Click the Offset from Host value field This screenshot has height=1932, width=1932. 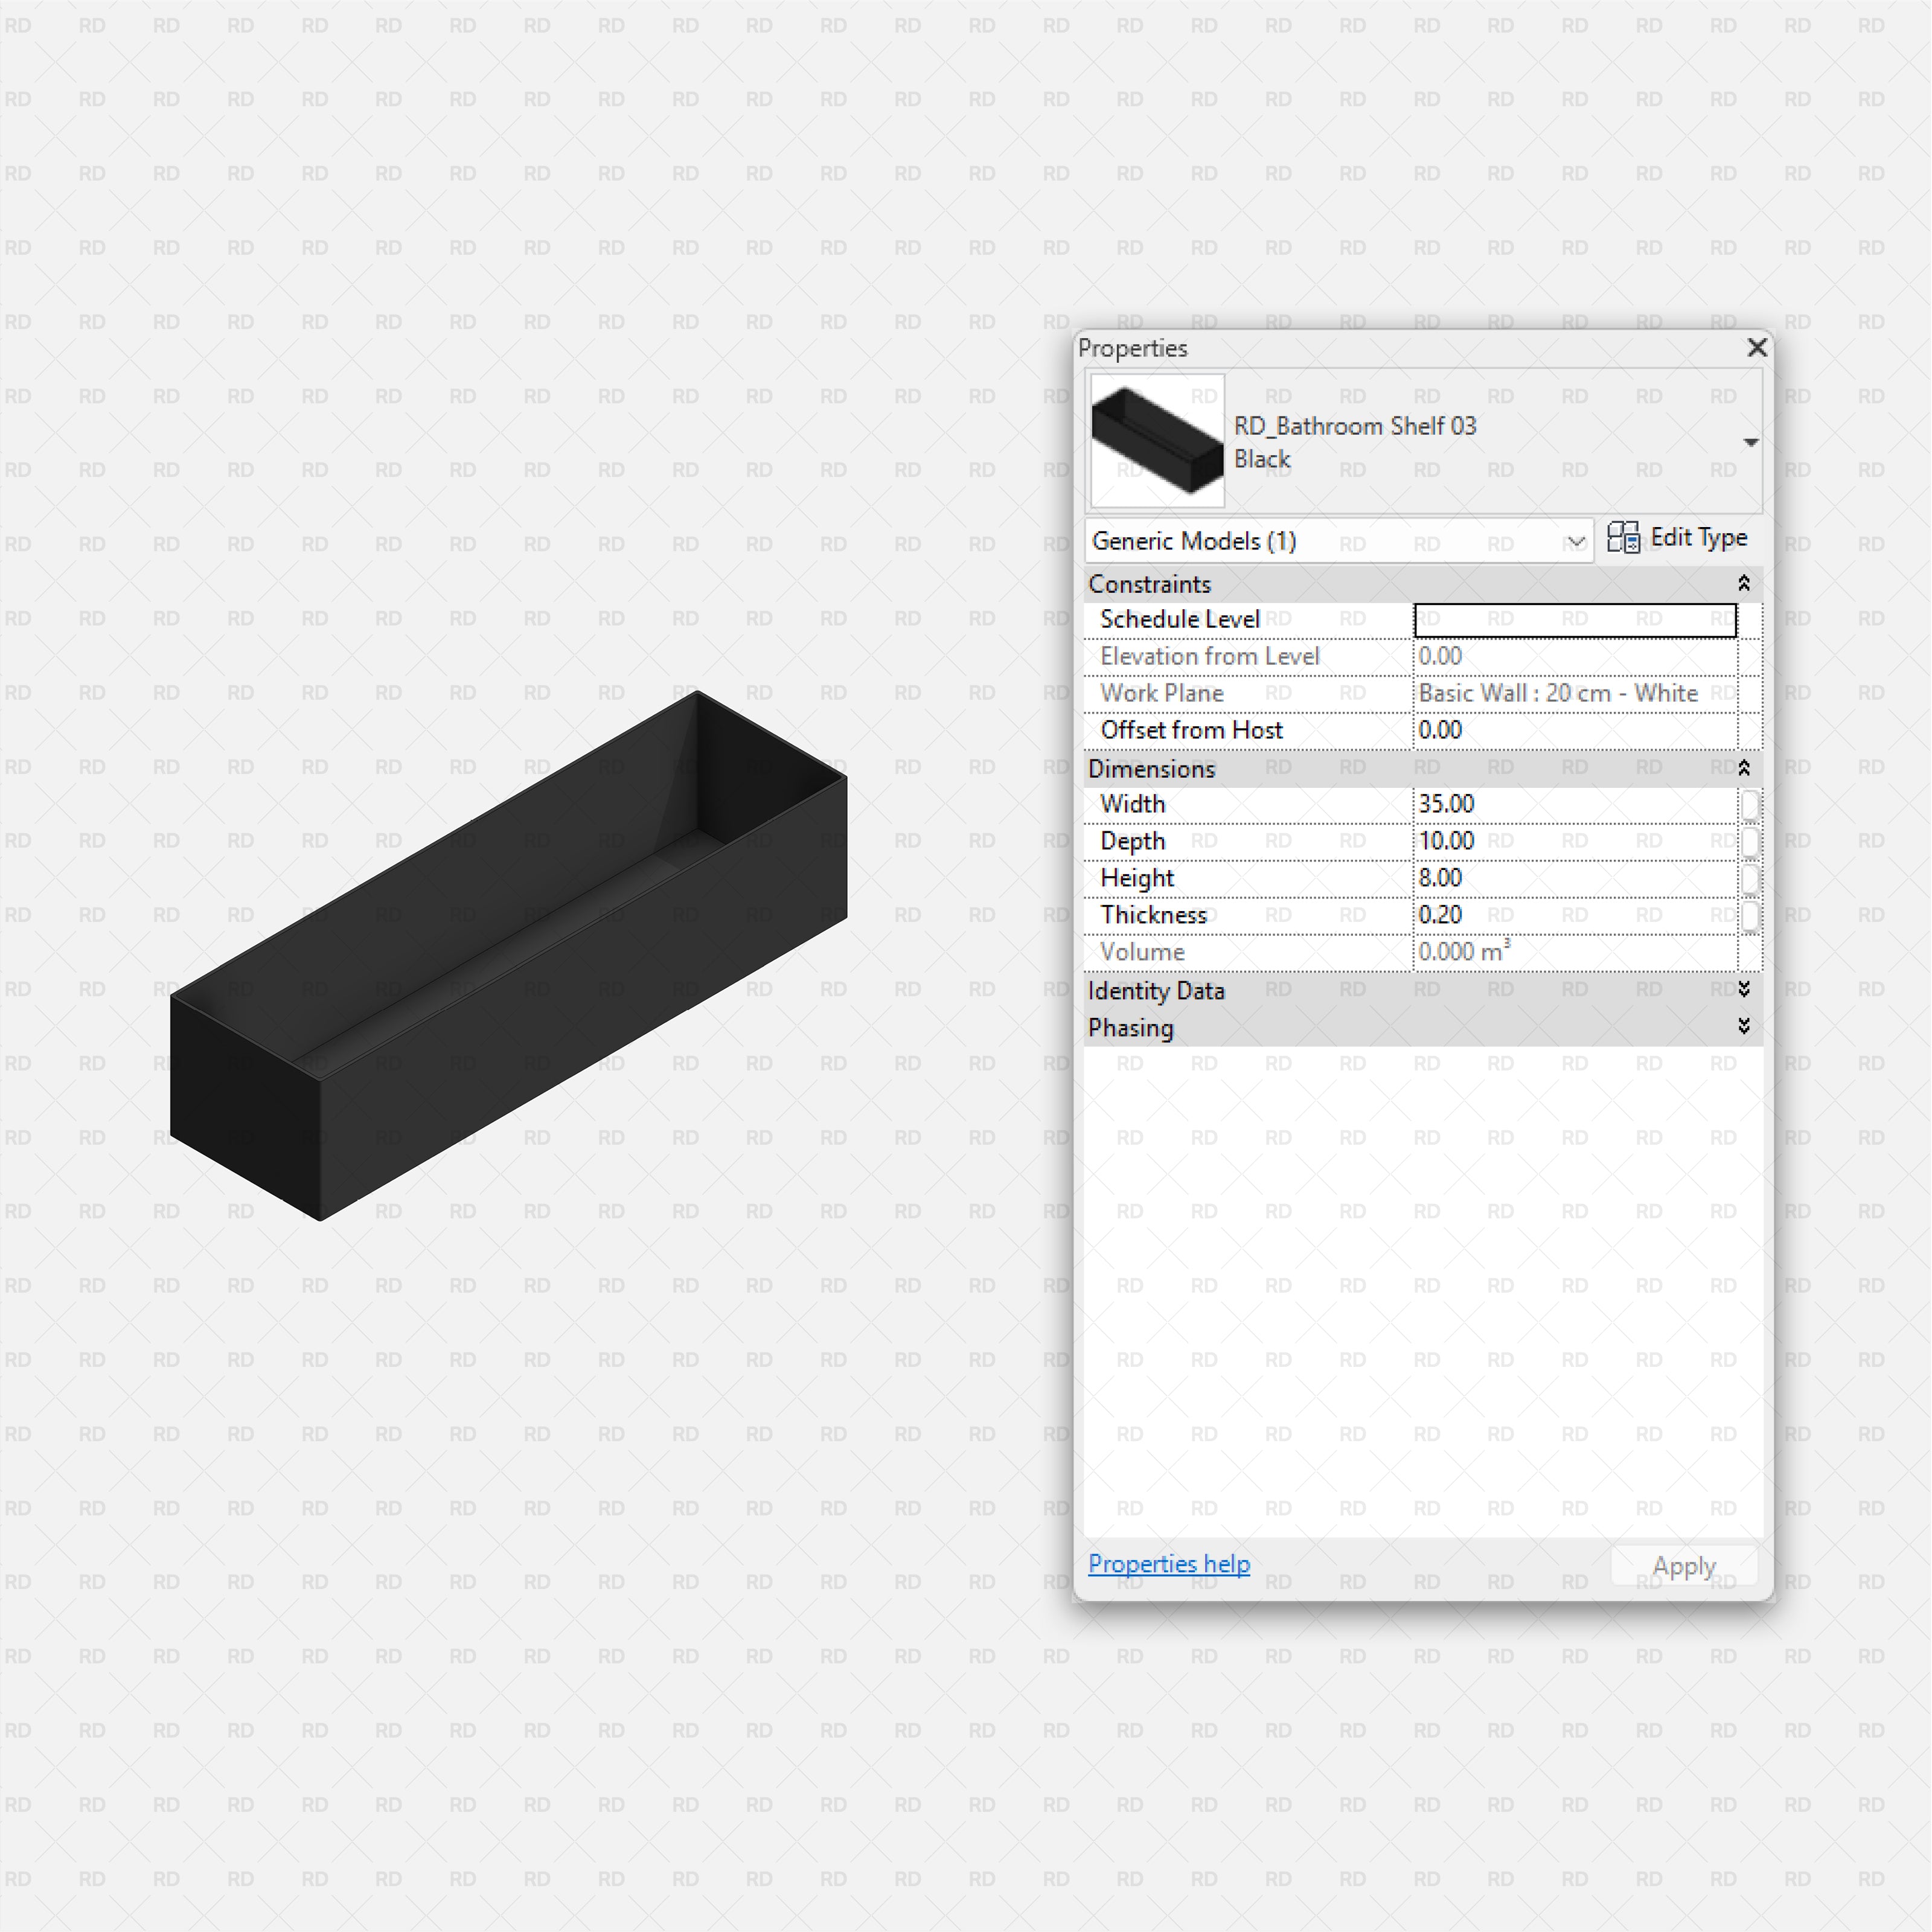pos(1574,731)
